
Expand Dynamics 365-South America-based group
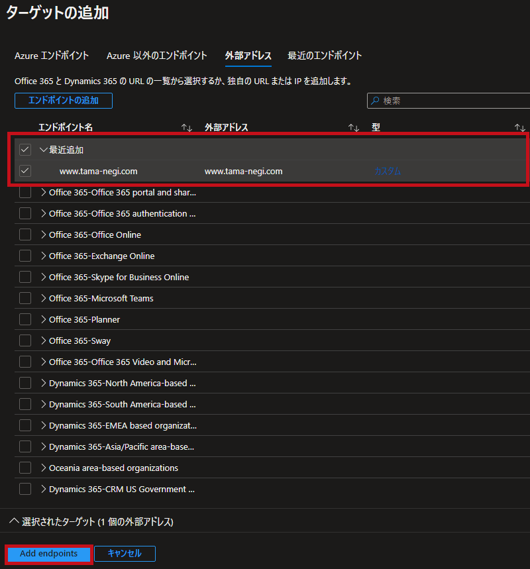pos(44,404)
